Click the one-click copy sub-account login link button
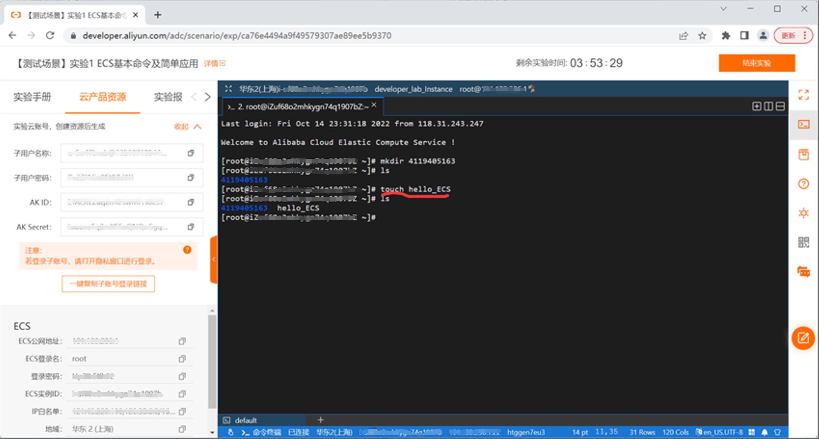This screenshot has height=439, width=819. point(108,284)
